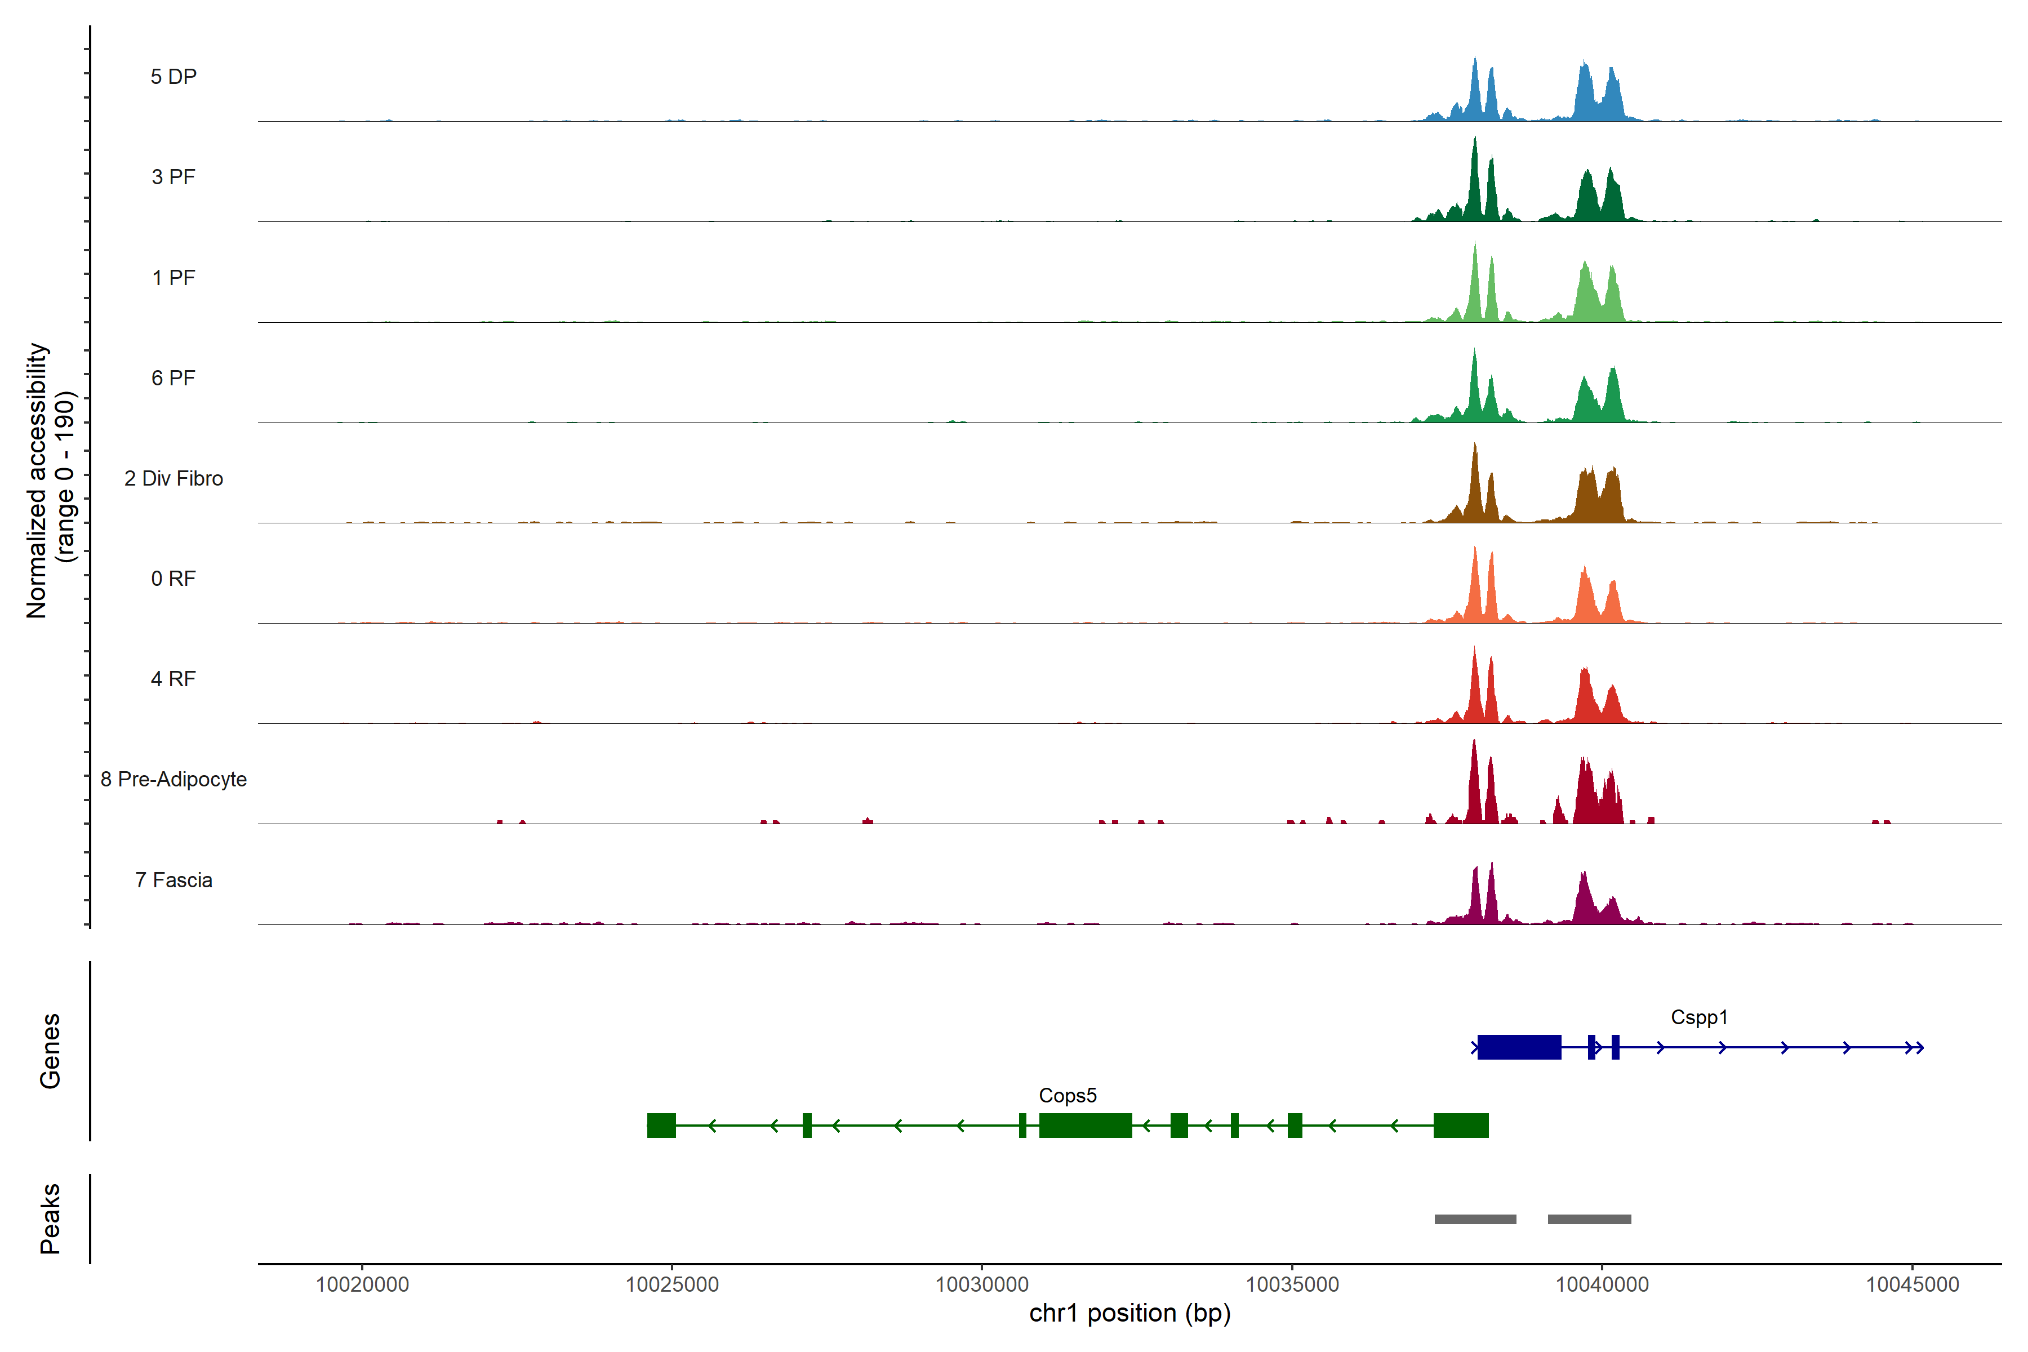The height and width of the screenshot is (1352, 2028).
Task: Click the widest green Cops5 exon block
Action: coord(1085,1125)
